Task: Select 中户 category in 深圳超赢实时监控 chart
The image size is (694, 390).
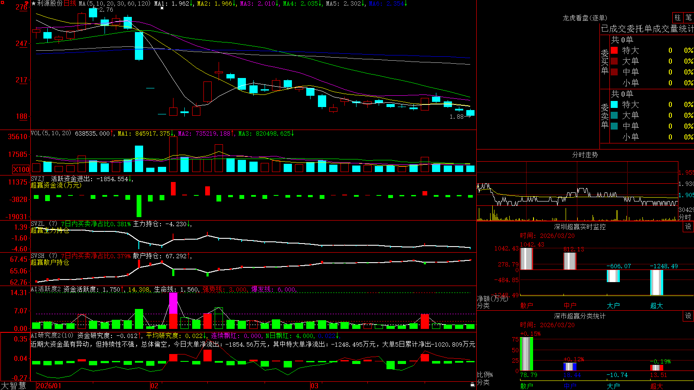Action: (x=570, y=305)
